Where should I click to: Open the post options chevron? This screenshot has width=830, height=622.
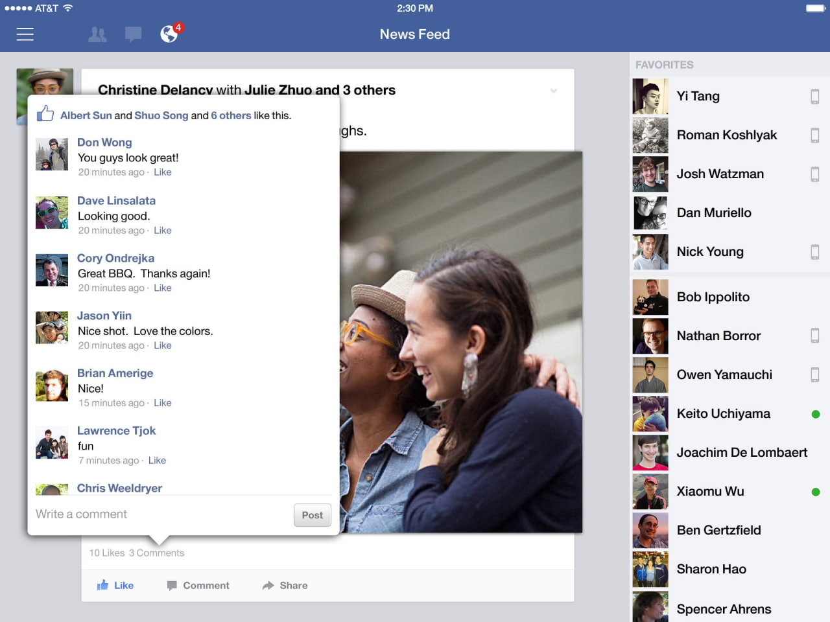554,91
